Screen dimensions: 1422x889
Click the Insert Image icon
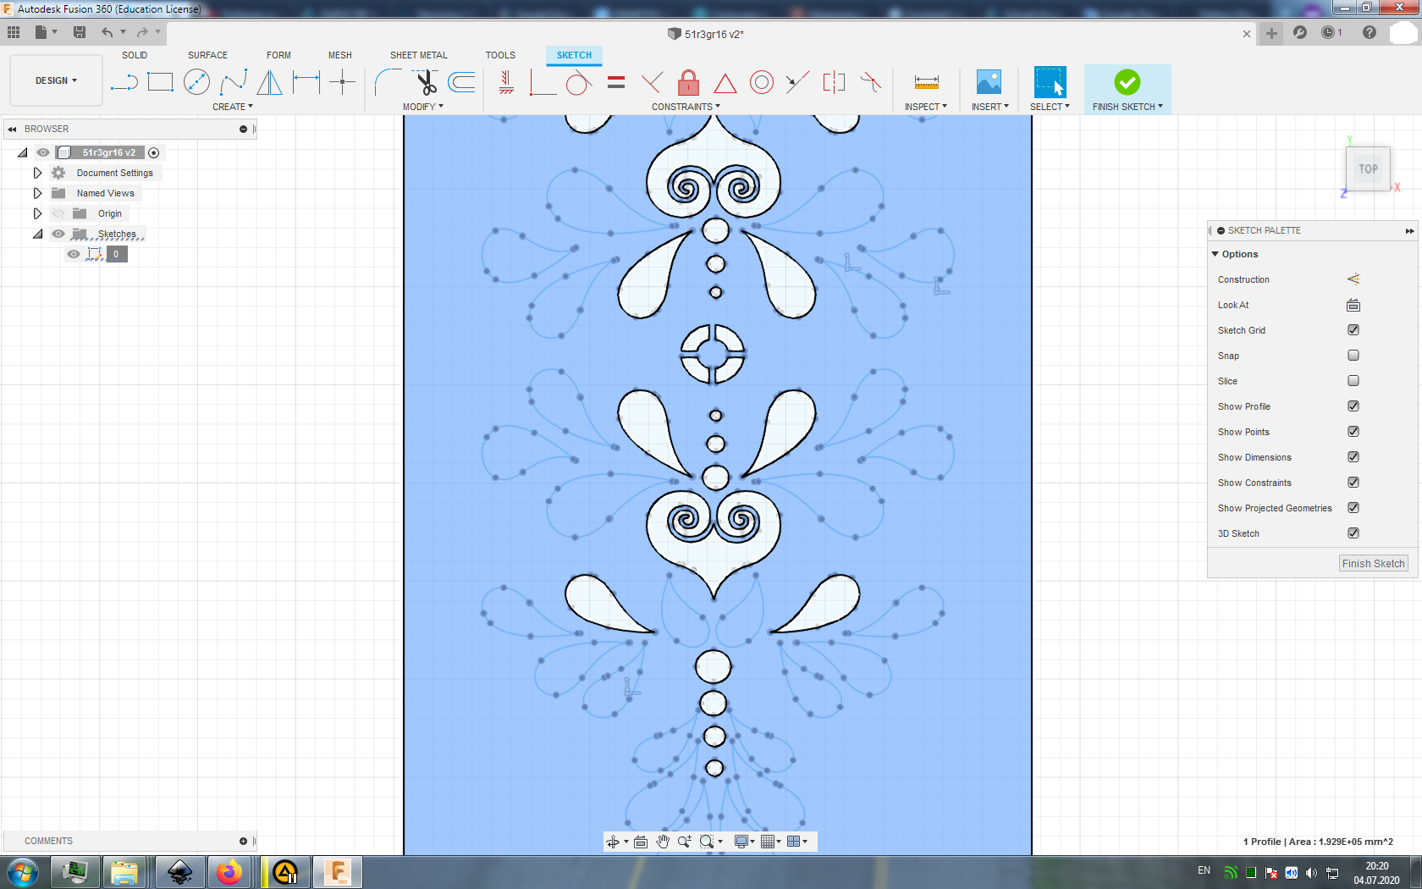[x=989, y=82]
